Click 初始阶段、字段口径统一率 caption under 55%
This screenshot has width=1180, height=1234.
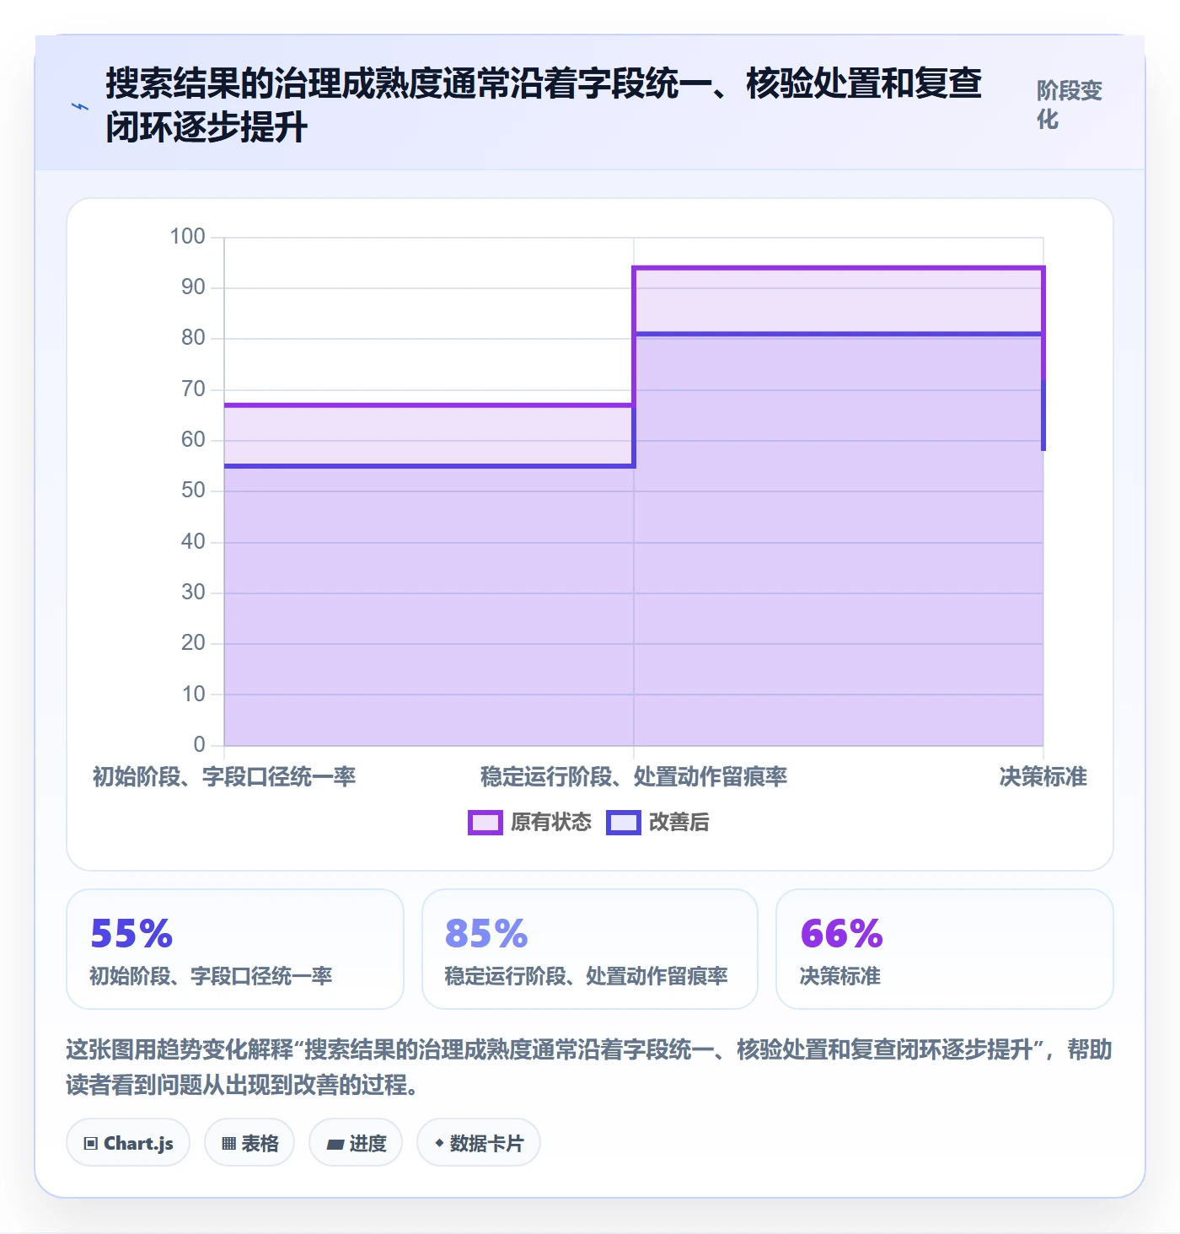(212, 976)
